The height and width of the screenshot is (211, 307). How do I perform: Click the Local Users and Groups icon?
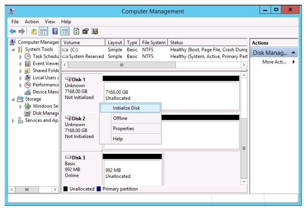tap(27, 78)
